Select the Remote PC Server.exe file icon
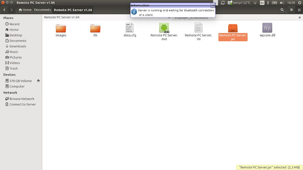Screen dimensions: 303x170 pyautogui.click(x=164, y=28)
